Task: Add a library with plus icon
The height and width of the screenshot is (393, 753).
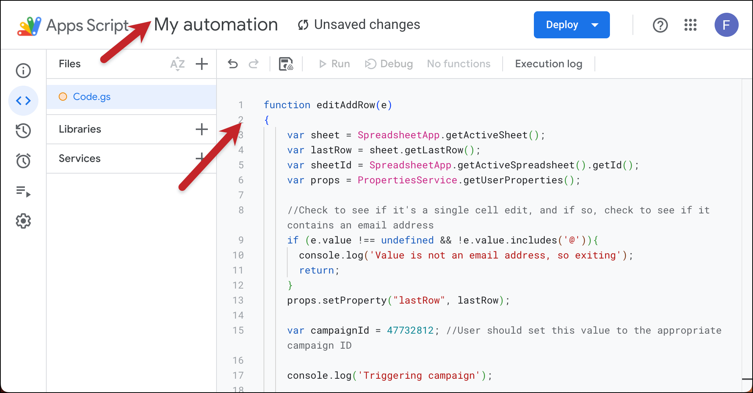Action: click(202, 129)
